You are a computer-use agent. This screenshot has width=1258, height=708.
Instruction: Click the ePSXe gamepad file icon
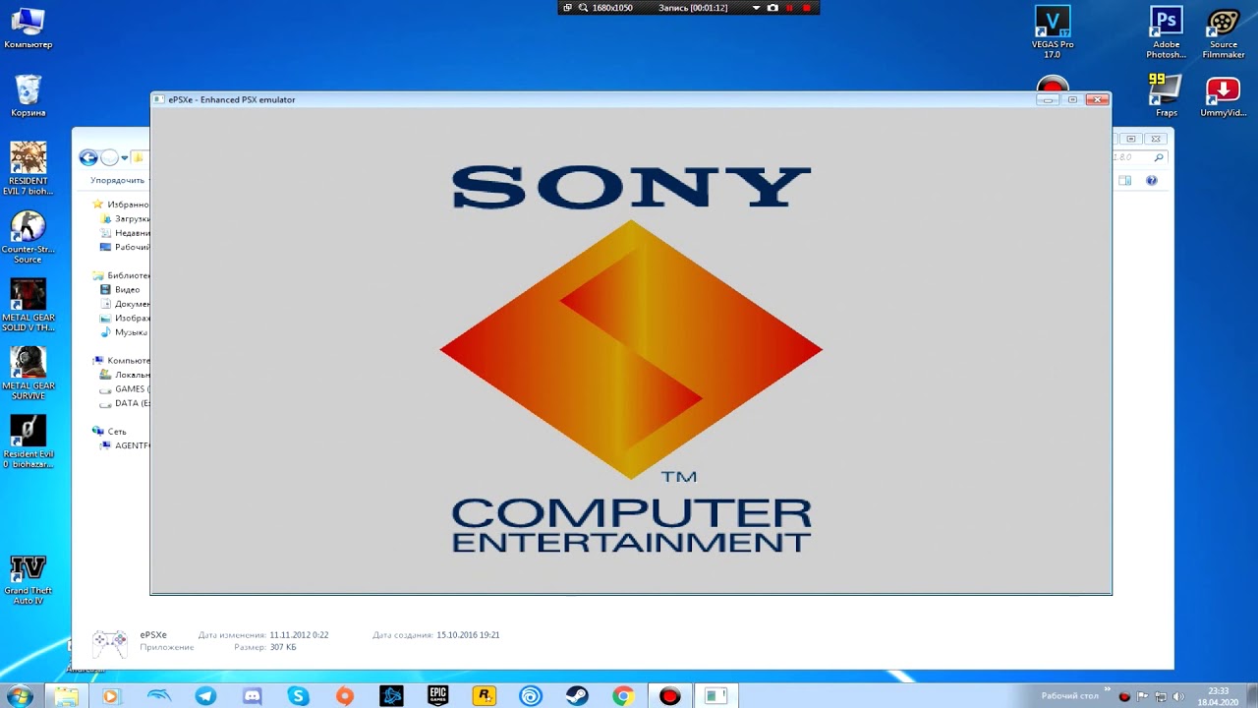tap(109, 643)
